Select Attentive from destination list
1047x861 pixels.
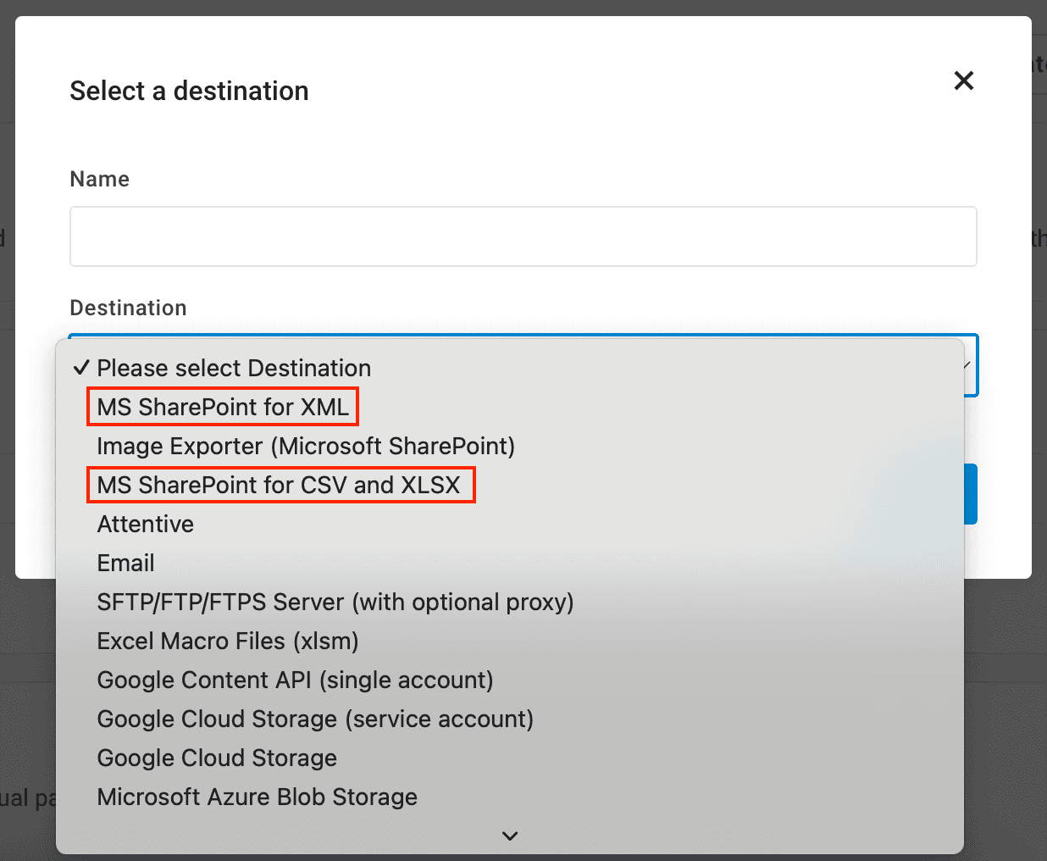(x=146, y=524)
